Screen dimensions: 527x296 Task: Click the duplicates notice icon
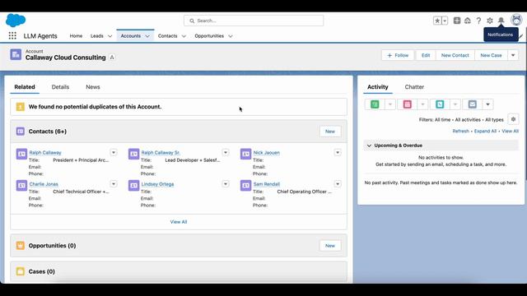point(20,107)
